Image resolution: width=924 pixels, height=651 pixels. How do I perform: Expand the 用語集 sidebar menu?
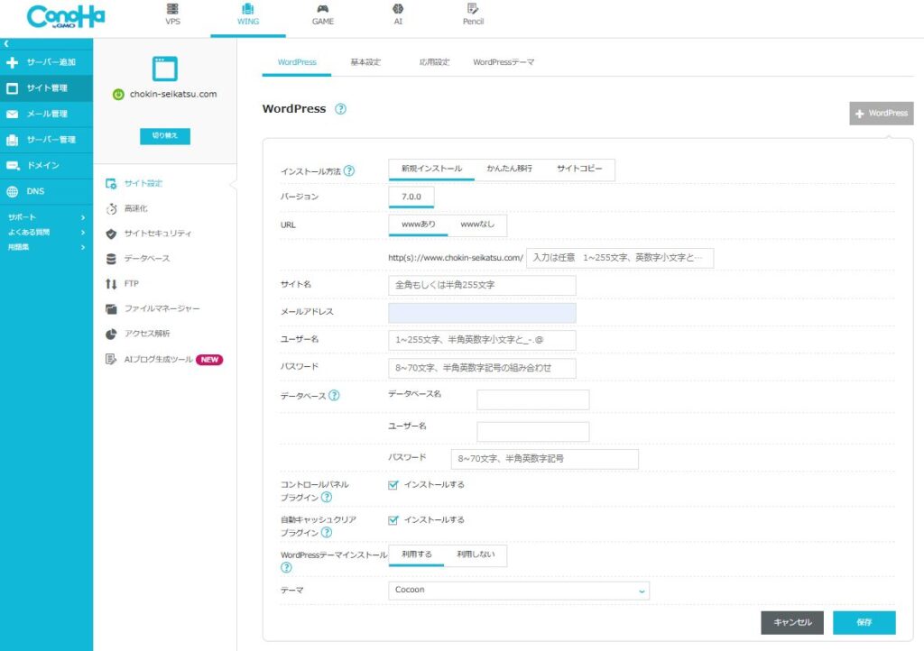46,247
